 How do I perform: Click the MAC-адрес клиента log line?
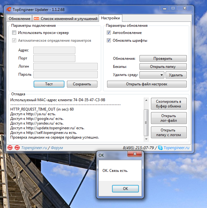click(58, 100)
